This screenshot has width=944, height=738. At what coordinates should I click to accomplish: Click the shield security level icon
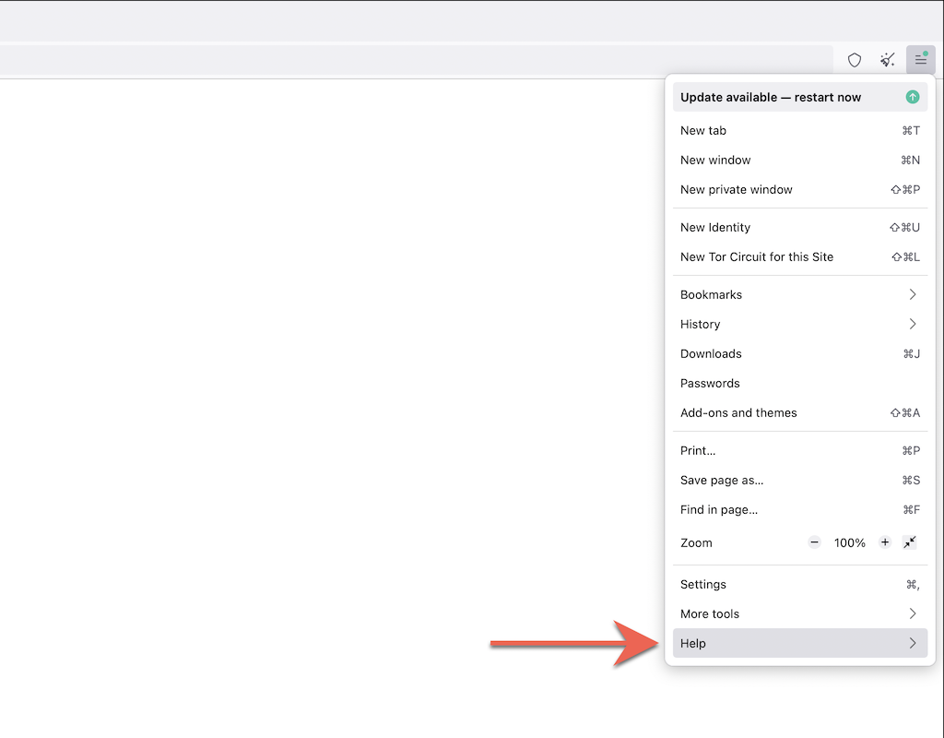[x=855, y=60]
